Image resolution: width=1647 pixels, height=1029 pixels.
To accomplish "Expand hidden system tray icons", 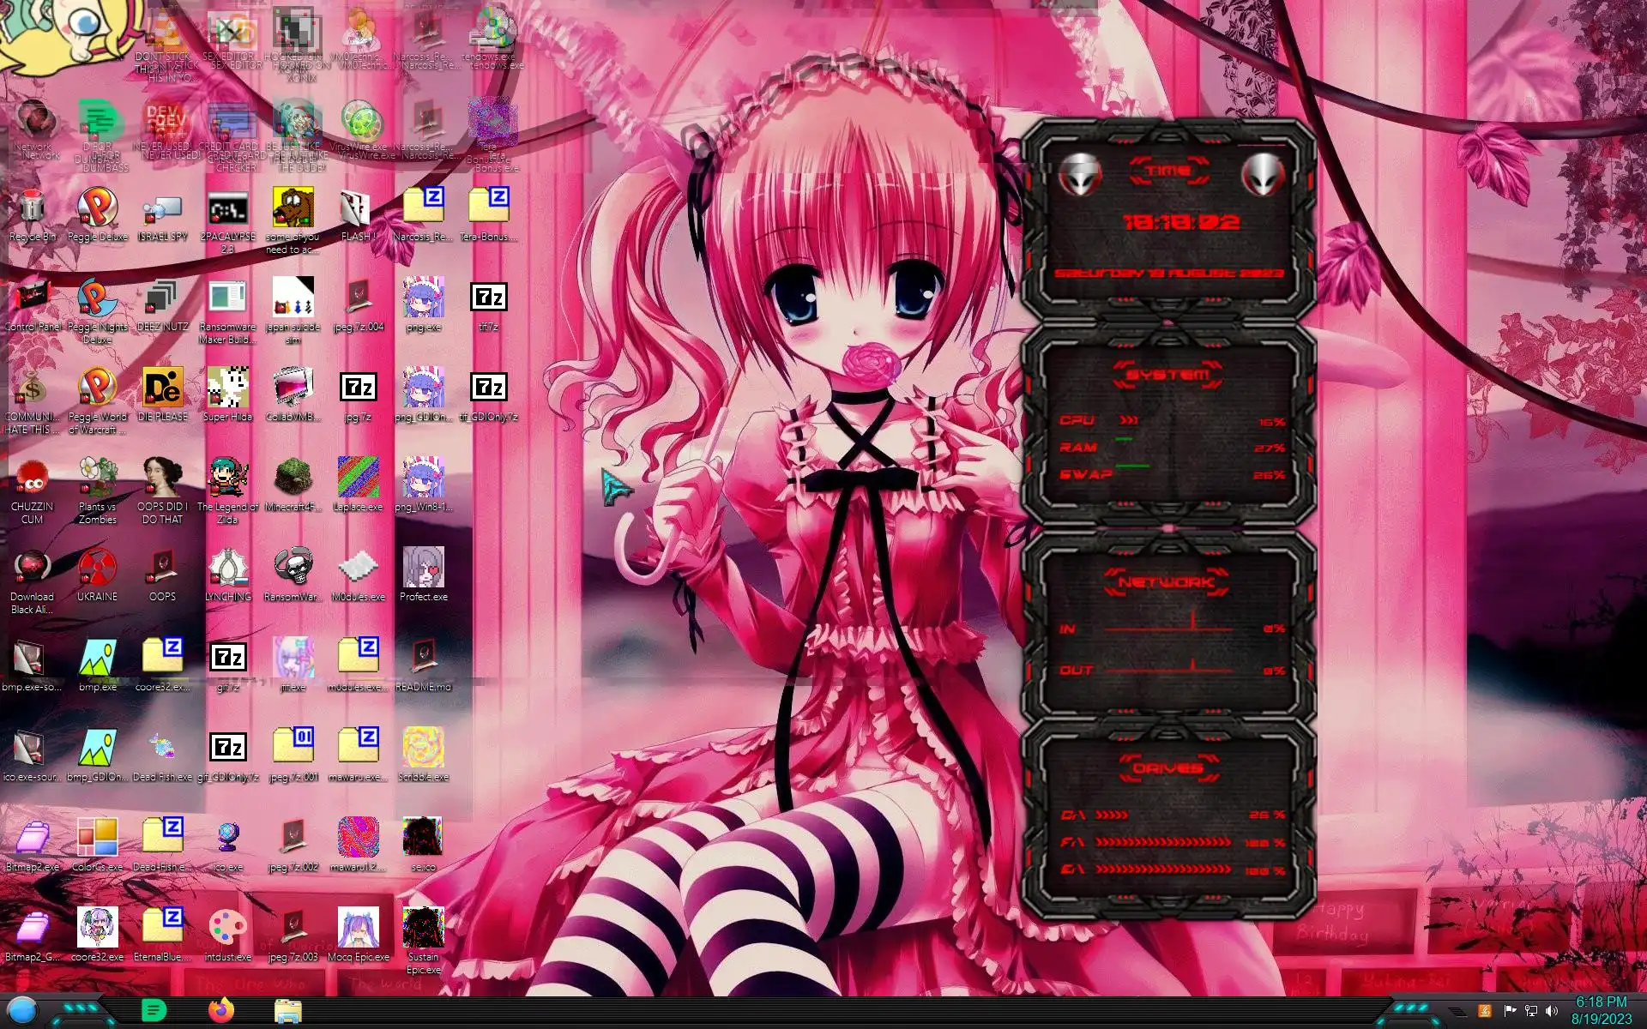I will [1457, 1012].
